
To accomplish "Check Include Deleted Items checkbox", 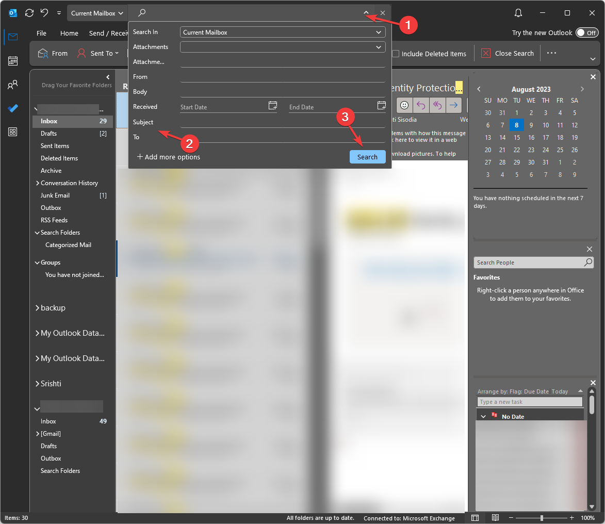I will tap(396, 54).
